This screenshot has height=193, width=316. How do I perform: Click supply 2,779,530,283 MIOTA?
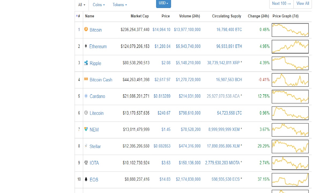223,162
